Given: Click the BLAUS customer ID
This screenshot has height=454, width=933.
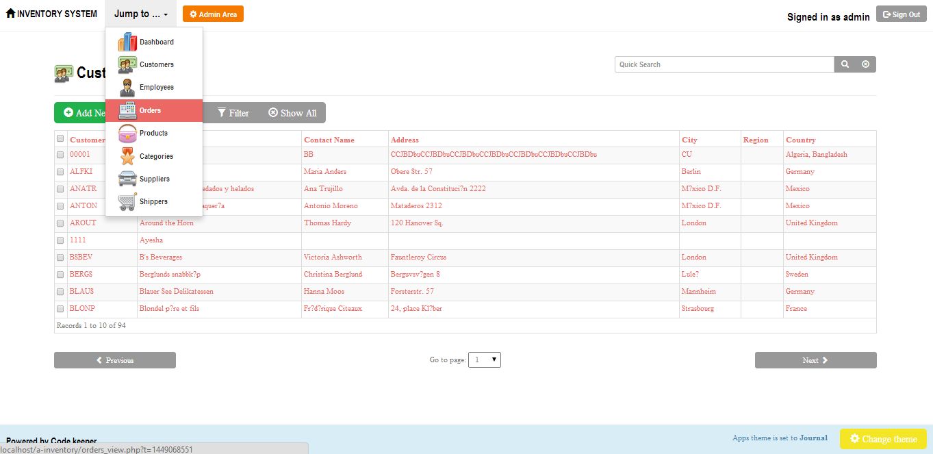Looking at the screenshot, I should pyautogui.click(x=82, y=291).
